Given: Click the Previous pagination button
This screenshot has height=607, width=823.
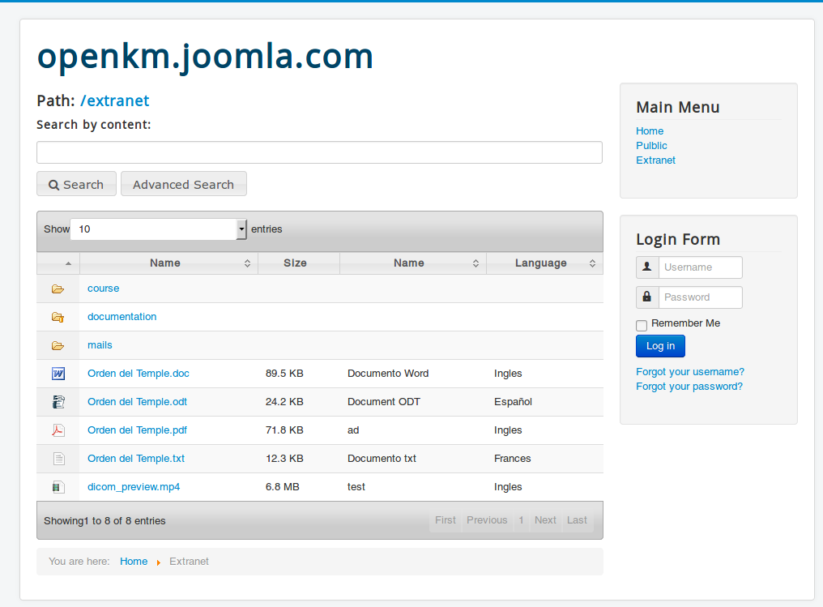Looking at the screenshot, I should 487,519.
